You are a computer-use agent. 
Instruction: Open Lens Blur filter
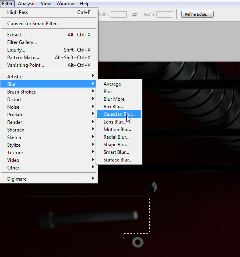tap(119, 122)
